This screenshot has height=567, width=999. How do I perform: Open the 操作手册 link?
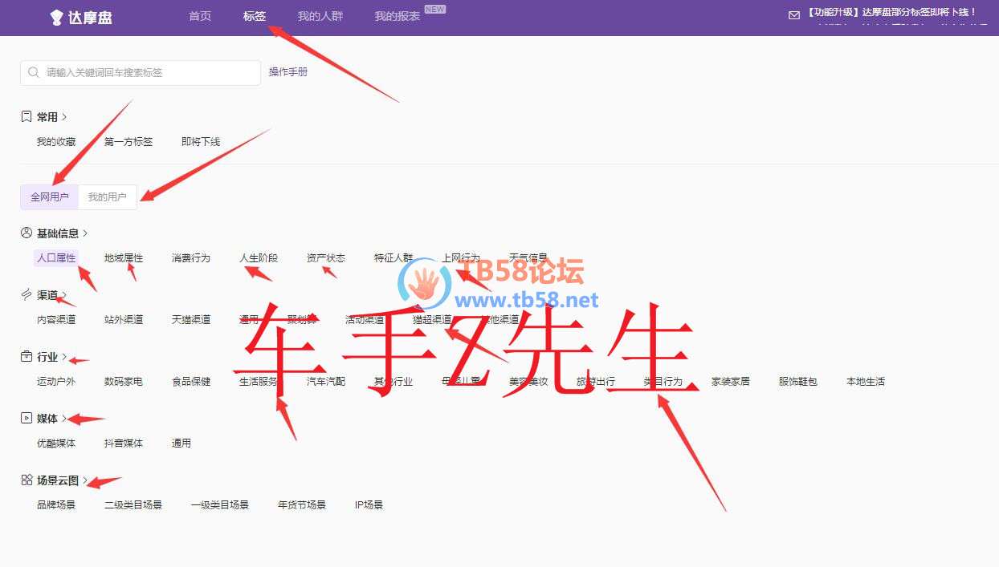pos(288,72)
